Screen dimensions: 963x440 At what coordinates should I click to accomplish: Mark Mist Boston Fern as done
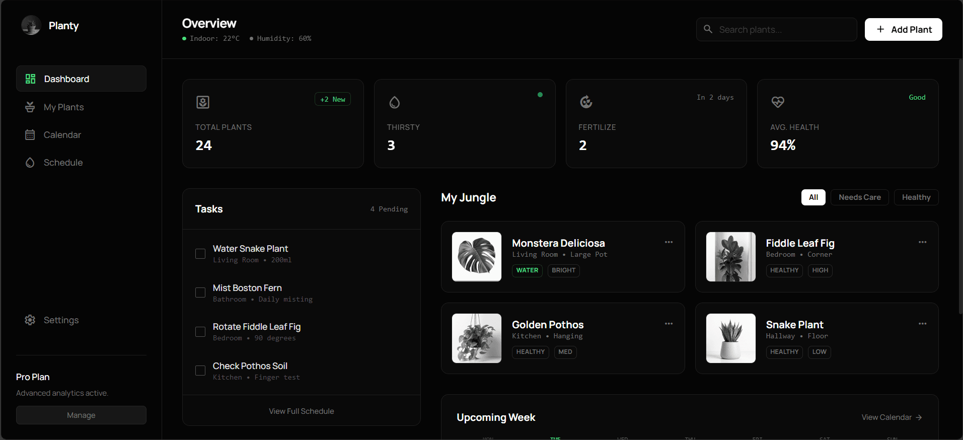pyautogui.click(x=200, y=292)
